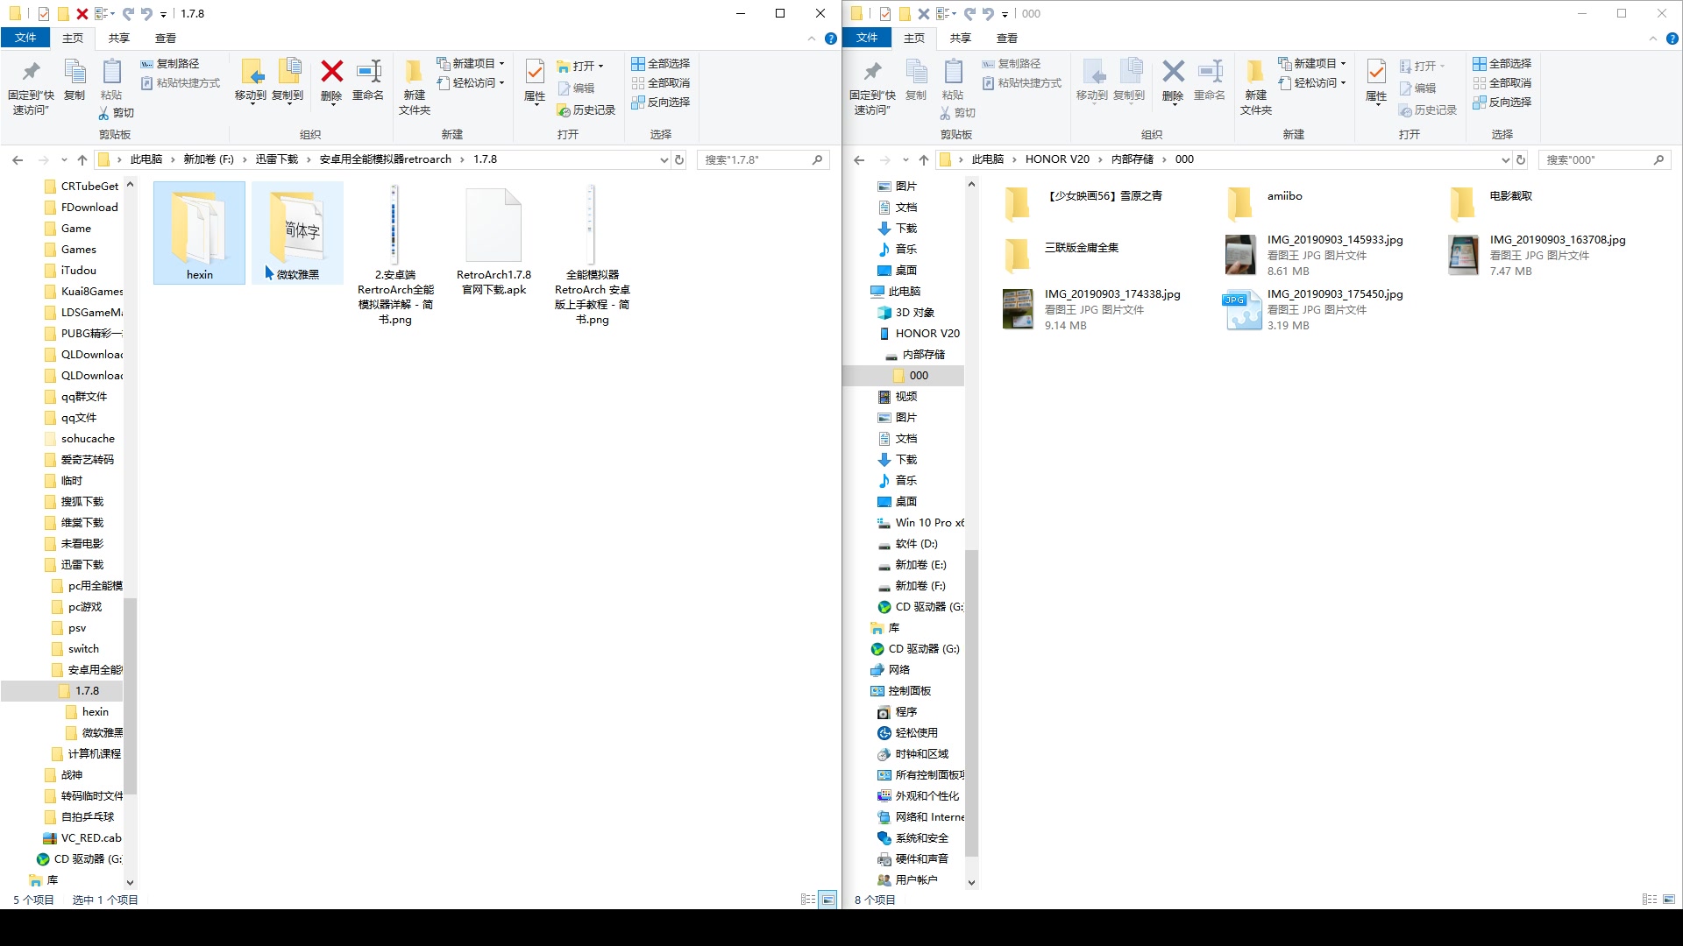Expand 新建项目 dropdown in right pane
Image resolution: width=1683 pixels, height=946 pixels.
[1343, 64]
